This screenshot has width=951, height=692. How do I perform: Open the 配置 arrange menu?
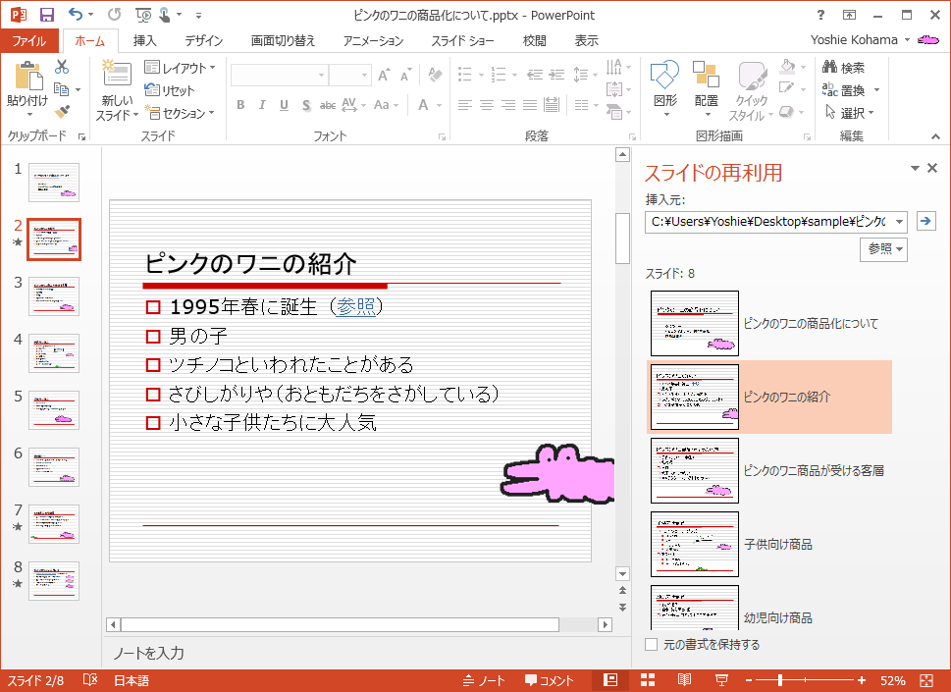(x=706, y=89)
